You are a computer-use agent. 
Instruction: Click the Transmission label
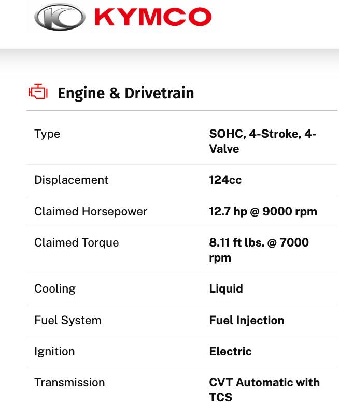coord(69,382)
